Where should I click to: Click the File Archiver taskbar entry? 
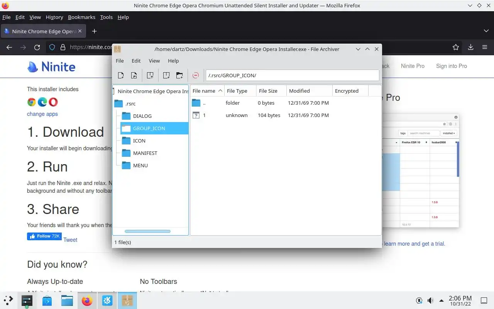point(127,300)
